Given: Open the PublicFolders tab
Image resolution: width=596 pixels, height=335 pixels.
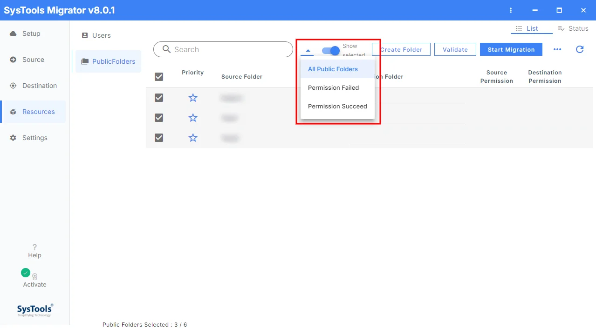Looking at the screenshot, I should [108, 61].
